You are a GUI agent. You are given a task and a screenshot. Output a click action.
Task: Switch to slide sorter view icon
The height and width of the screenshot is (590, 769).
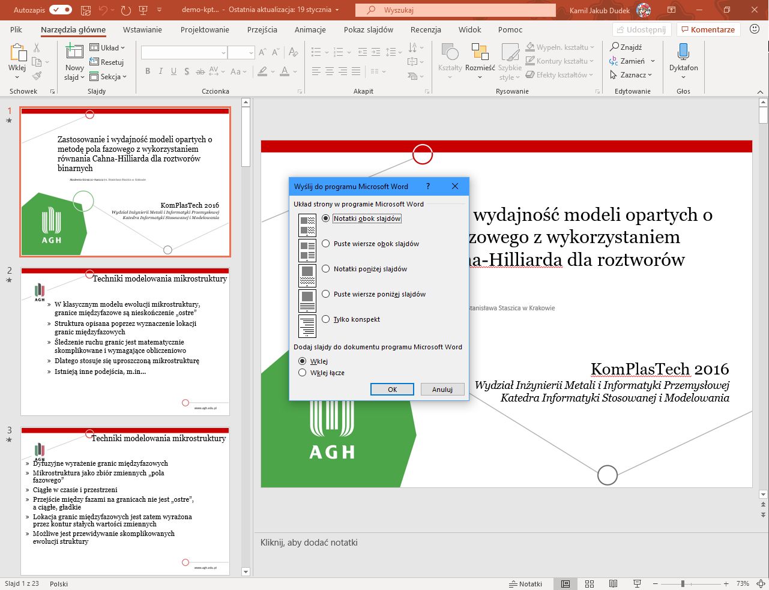[x=589, y=583]
